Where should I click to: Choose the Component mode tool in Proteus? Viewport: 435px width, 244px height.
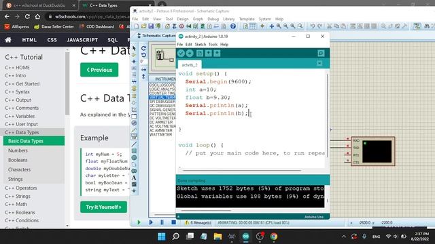click(134, 55)
